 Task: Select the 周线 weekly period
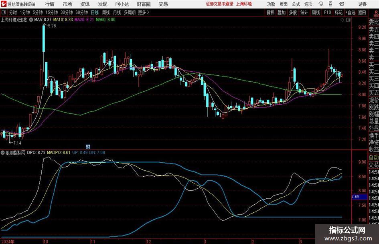click(x=106, y=12)
